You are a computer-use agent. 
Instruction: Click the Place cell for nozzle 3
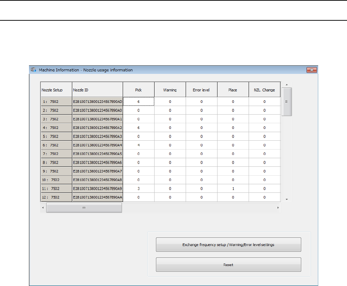[233, 119]
